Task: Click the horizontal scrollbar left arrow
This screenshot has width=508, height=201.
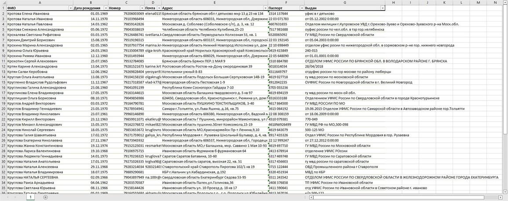Action: click(311, 197)
